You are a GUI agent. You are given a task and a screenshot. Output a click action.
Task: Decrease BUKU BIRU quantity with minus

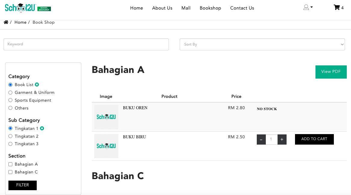[261, 139]
